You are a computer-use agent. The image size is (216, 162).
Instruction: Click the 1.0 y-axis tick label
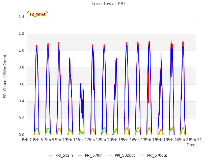pos(21,50)
